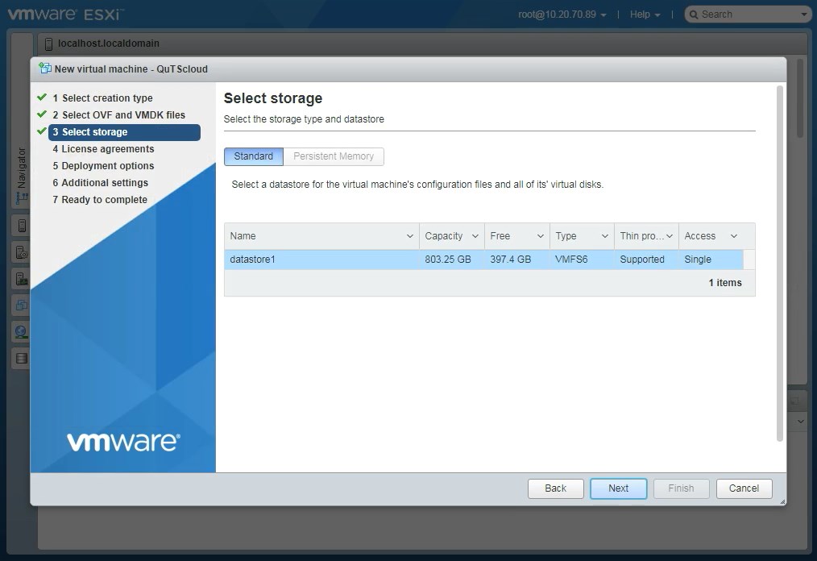Viewport: 817px width, 561px height.
Task: Click the "1 items" count text
Action: pyautogui.click(x=725, y=283)
